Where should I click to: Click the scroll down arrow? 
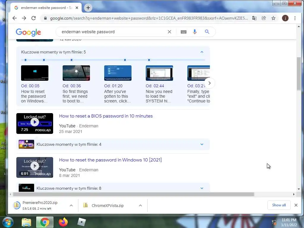tap(299, 189)
